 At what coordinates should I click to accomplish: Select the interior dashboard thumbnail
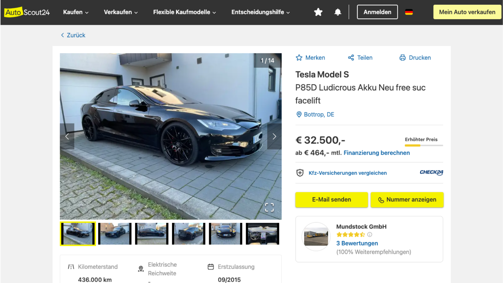point(263,234)
